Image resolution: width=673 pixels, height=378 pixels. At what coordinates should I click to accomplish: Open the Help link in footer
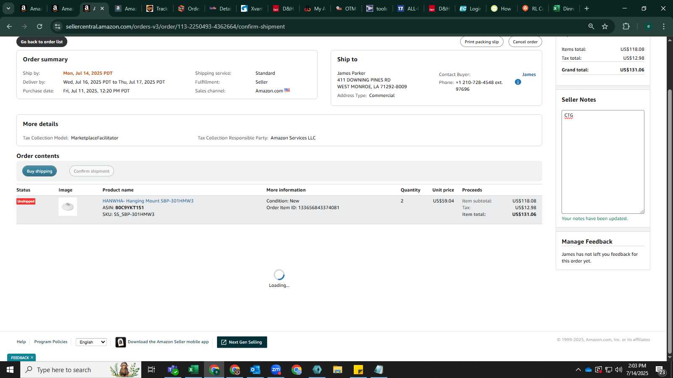pos(21,342)
